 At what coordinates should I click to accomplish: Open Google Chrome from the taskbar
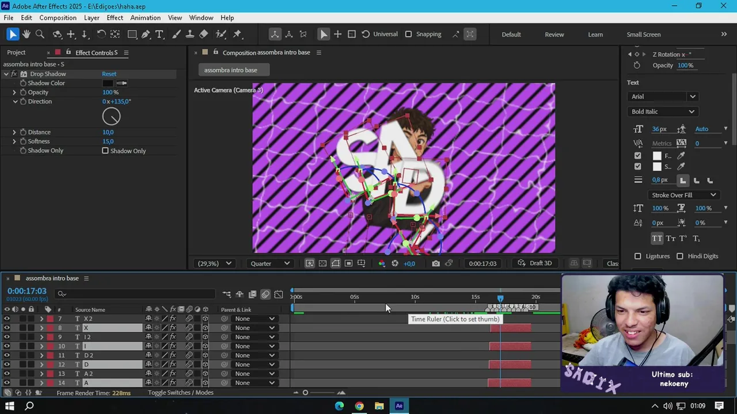click(359, 406)
